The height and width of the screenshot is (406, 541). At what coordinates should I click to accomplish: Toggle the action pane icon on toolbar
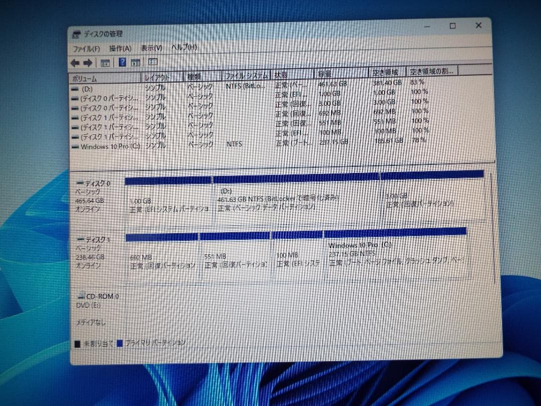[x=136, y=61]
